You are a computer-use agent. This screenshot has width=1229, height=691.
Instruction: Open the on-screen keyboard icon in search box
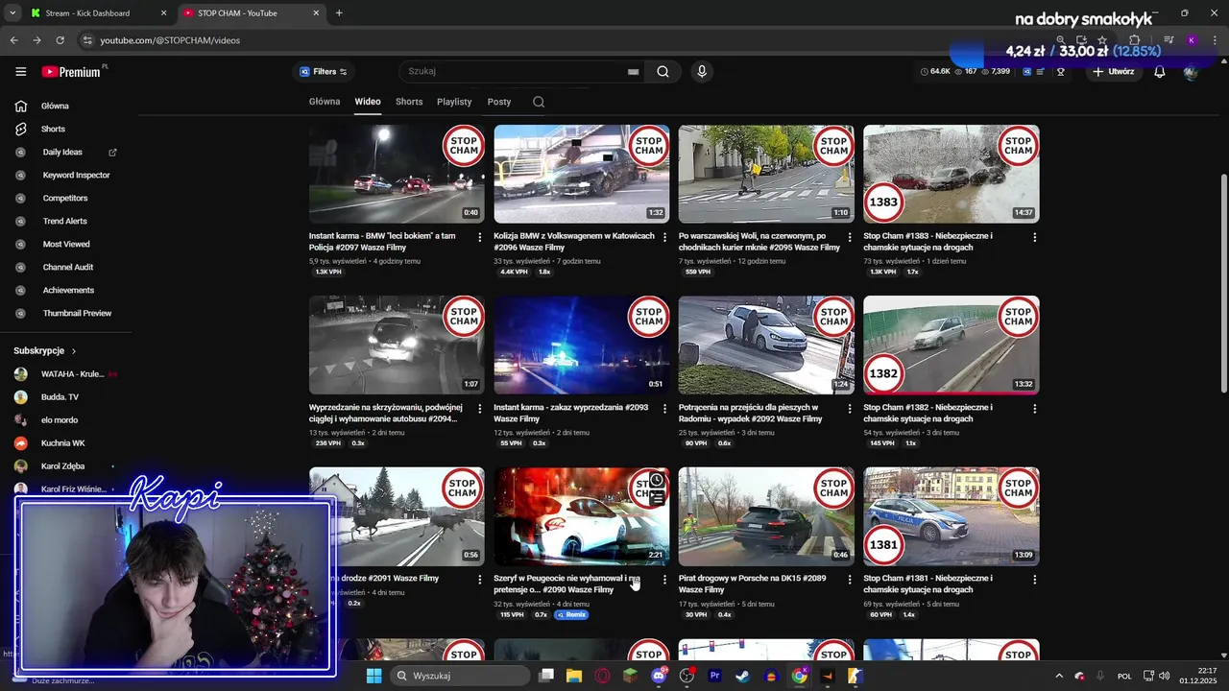point(633,71)
